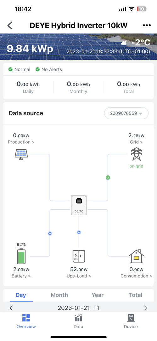
Task: Tap the green on-grid status checkmark
Action: (108, 178)
